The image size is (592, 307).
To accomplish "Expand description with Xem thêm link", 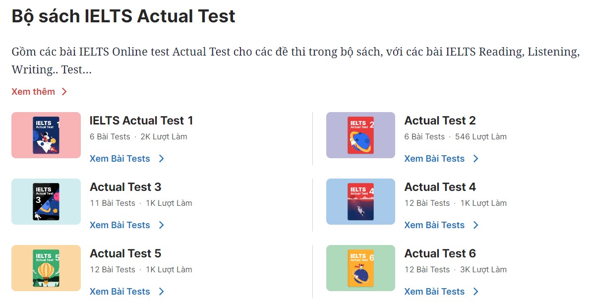I will click(x=33, y=92).
